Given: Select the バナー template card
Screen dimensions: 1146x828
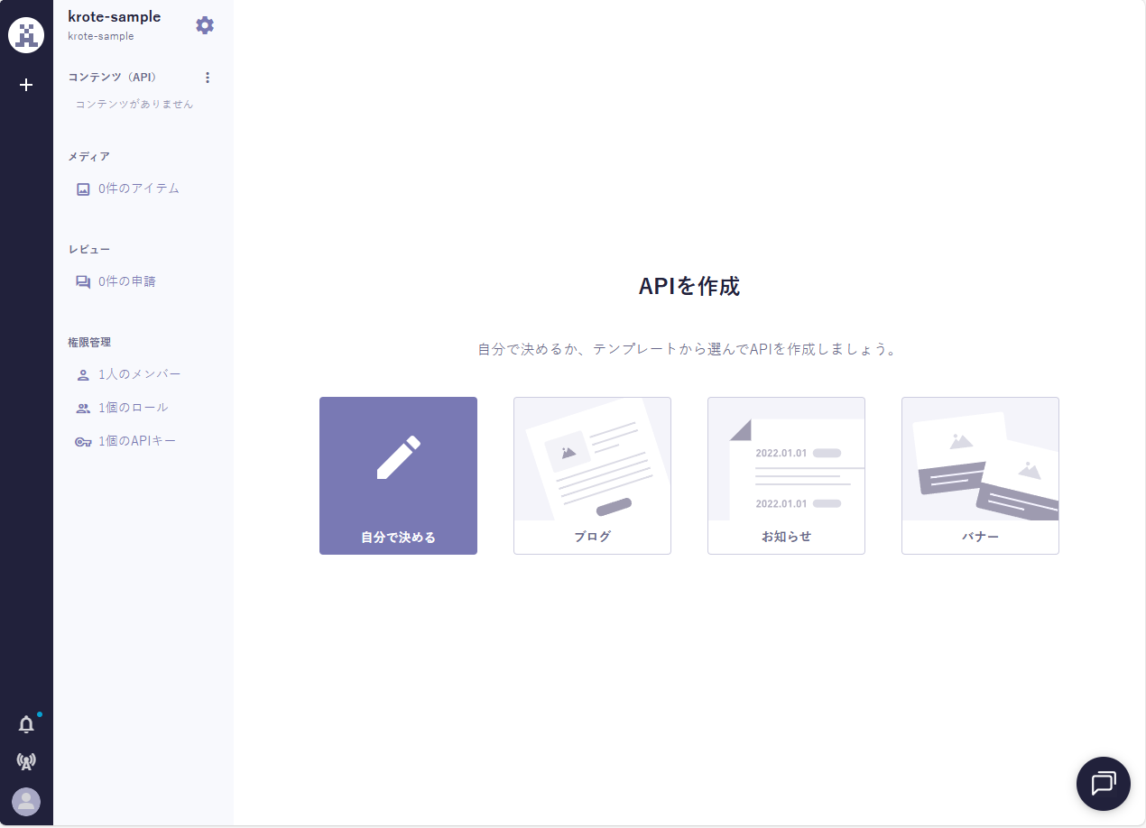Looking at the screenshot, I should (980, 475).
